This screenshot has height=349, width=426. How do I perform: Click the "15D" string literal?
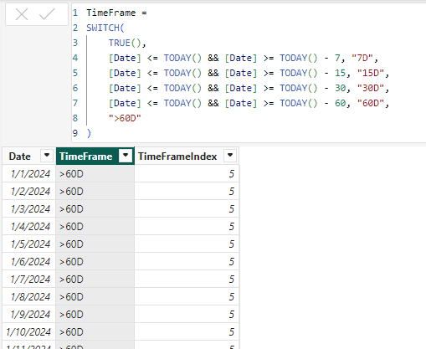pos(371,73)
